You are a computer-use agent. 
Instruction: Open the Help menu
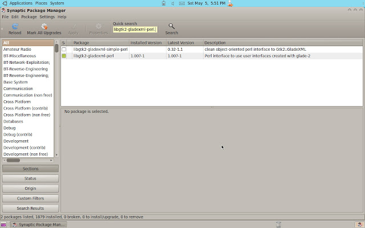coord(62,17)
